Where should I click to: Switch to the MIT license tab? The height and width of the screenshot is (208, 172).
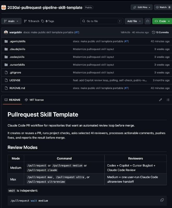34,100
